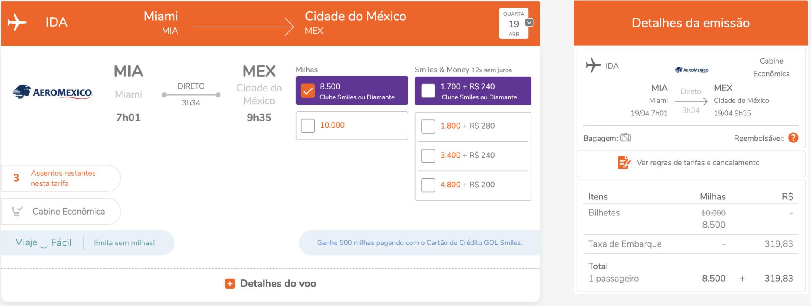
Task: Click Emita sem milhas link
Action: tap(124, 243)
